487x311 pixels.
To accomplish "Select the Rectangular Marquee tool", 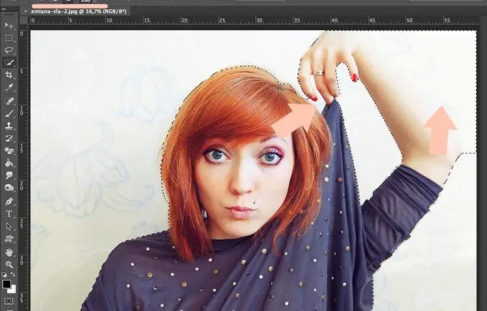I will [9, 38].
